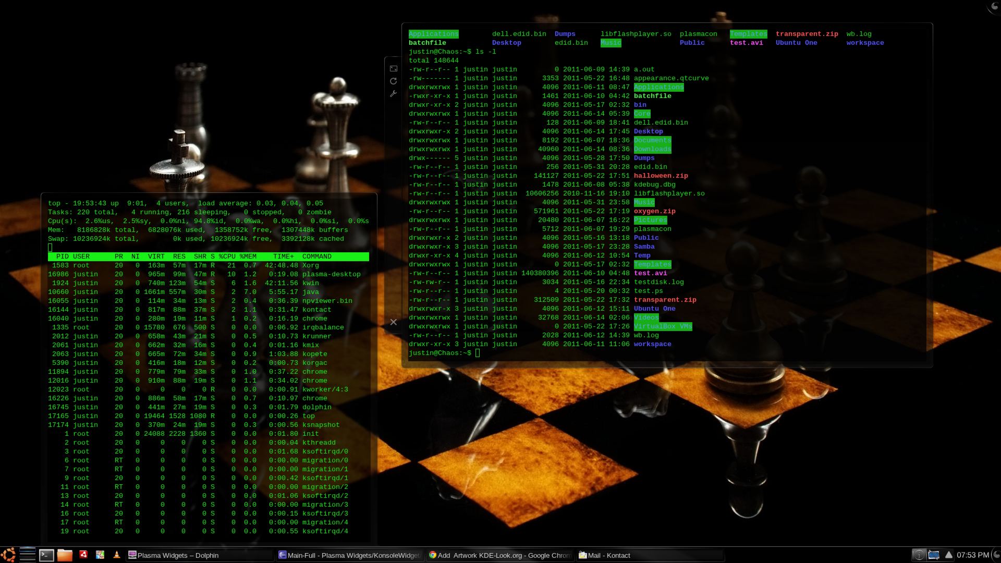Click the widget rotate icon
The height and width of the screenshot is (563, 1001).
coord(394,81)
